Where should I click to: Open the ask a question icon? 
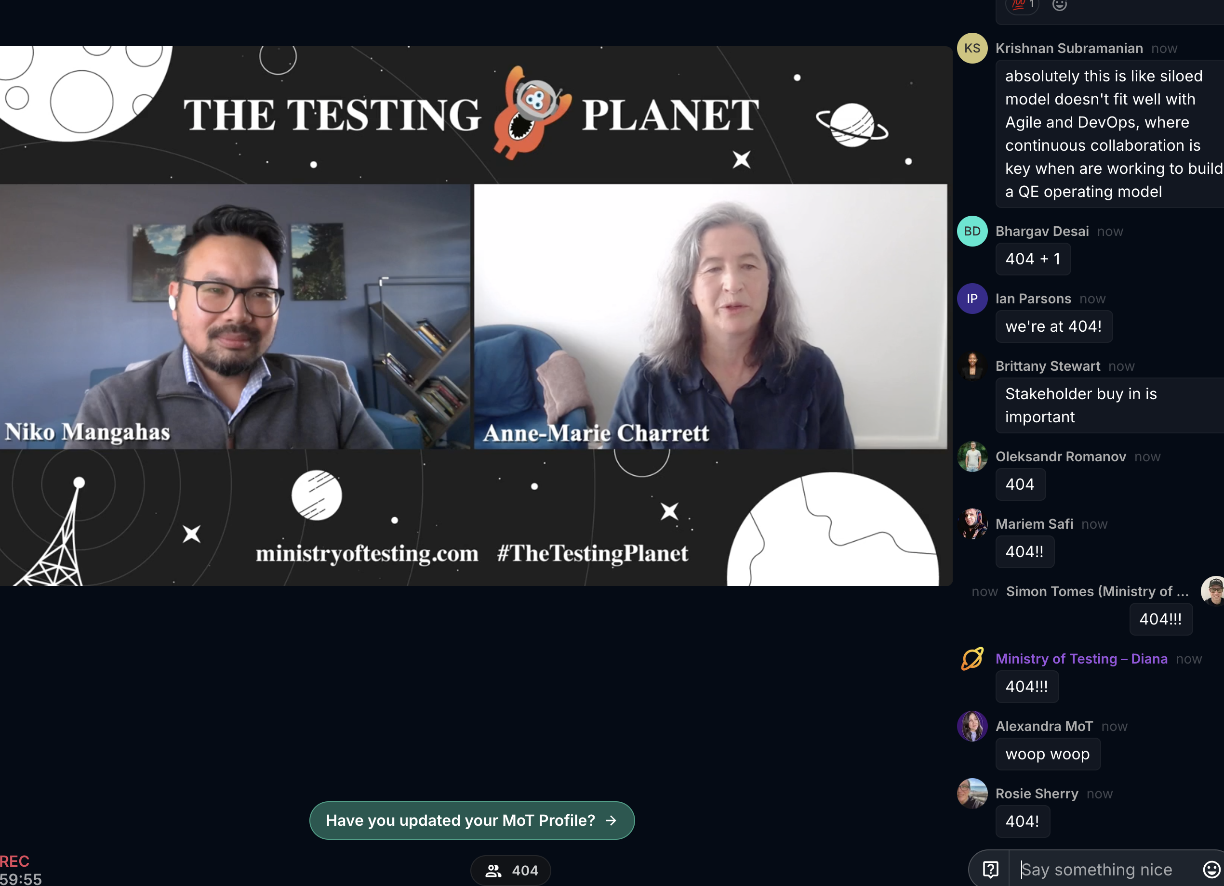[990, 869]
